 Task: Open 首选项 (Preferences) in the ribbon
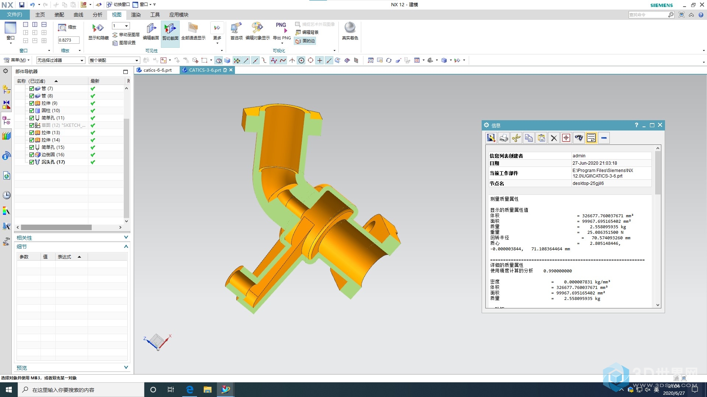236,28
